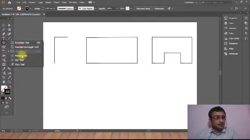Screen dimensions: 250x140
Task: Select the Slice tool
Action: click(9, 77)
